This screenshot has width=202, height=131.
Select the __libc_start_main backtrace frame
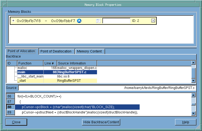[x=30, y=76]
